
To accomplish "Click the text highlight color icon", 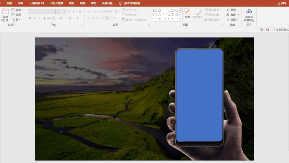I will 70,18.
